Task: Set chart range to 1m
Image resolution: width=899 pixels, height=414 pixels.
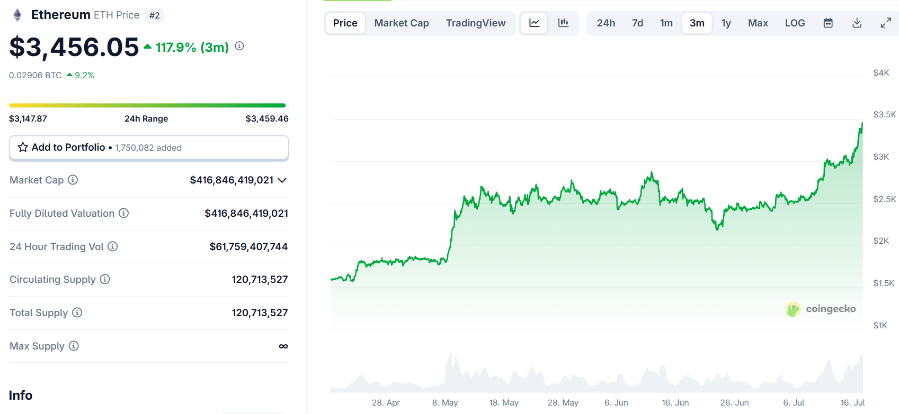Action: (666, 23)
